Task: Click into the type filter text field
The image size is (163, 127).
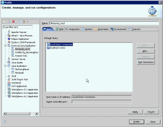Action: (x=18, y=27)
